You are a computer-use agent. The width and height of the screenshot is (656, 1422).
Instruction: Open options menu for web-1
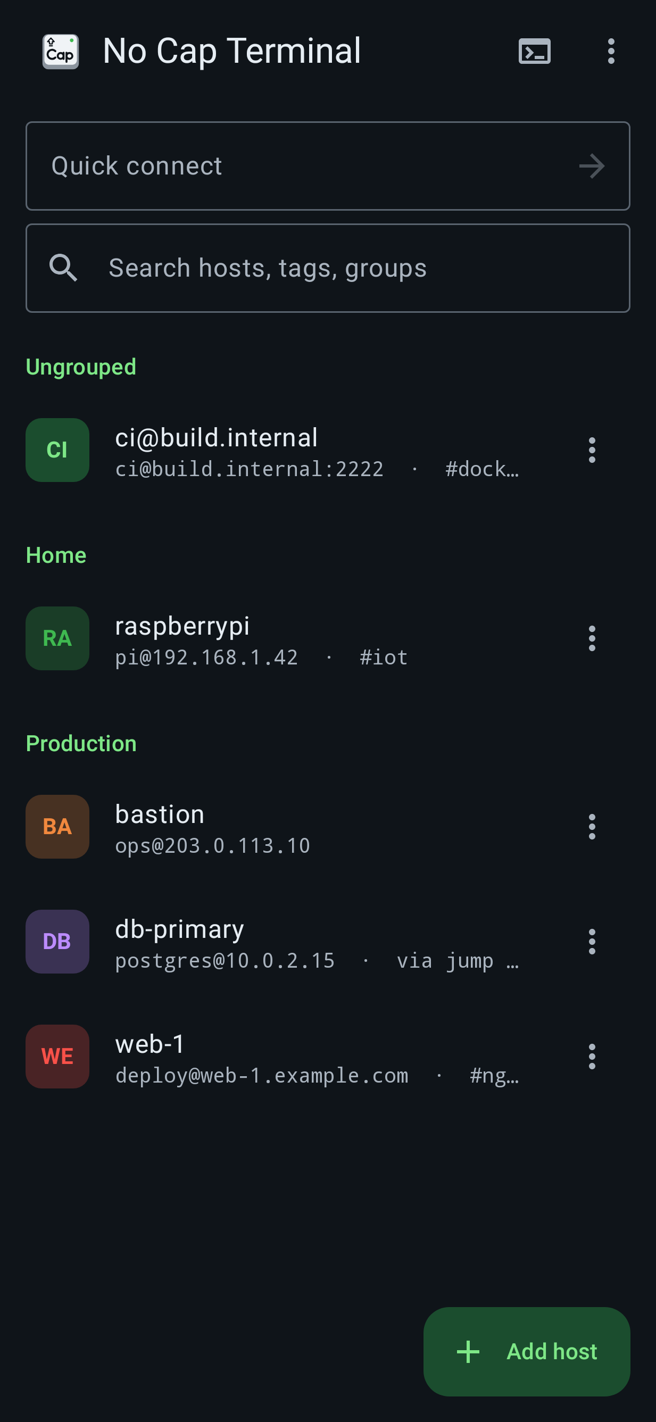[592, 1056]
